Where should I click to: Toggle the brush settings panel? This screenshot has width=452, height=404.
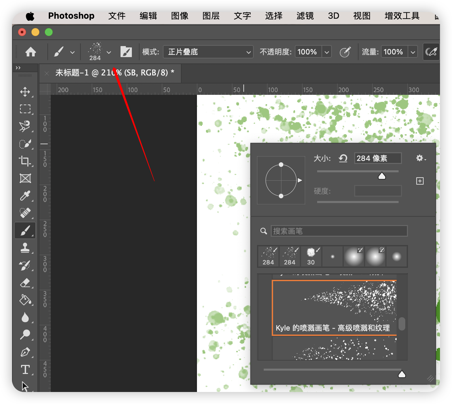tap(126, 52)
